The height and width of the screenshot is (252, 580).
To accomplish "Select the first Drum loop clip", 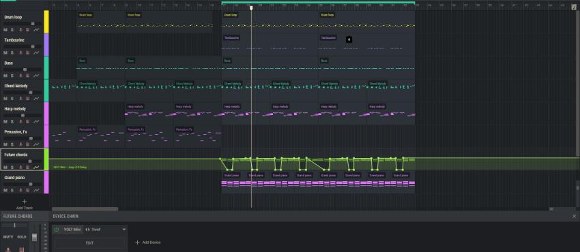I will [101, 22].
